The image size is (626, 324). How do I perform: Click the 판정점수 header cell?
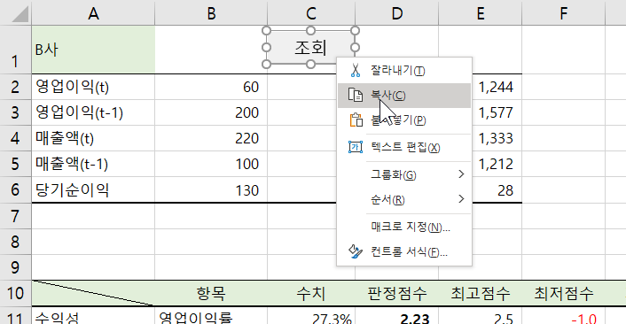pos(396,293)
